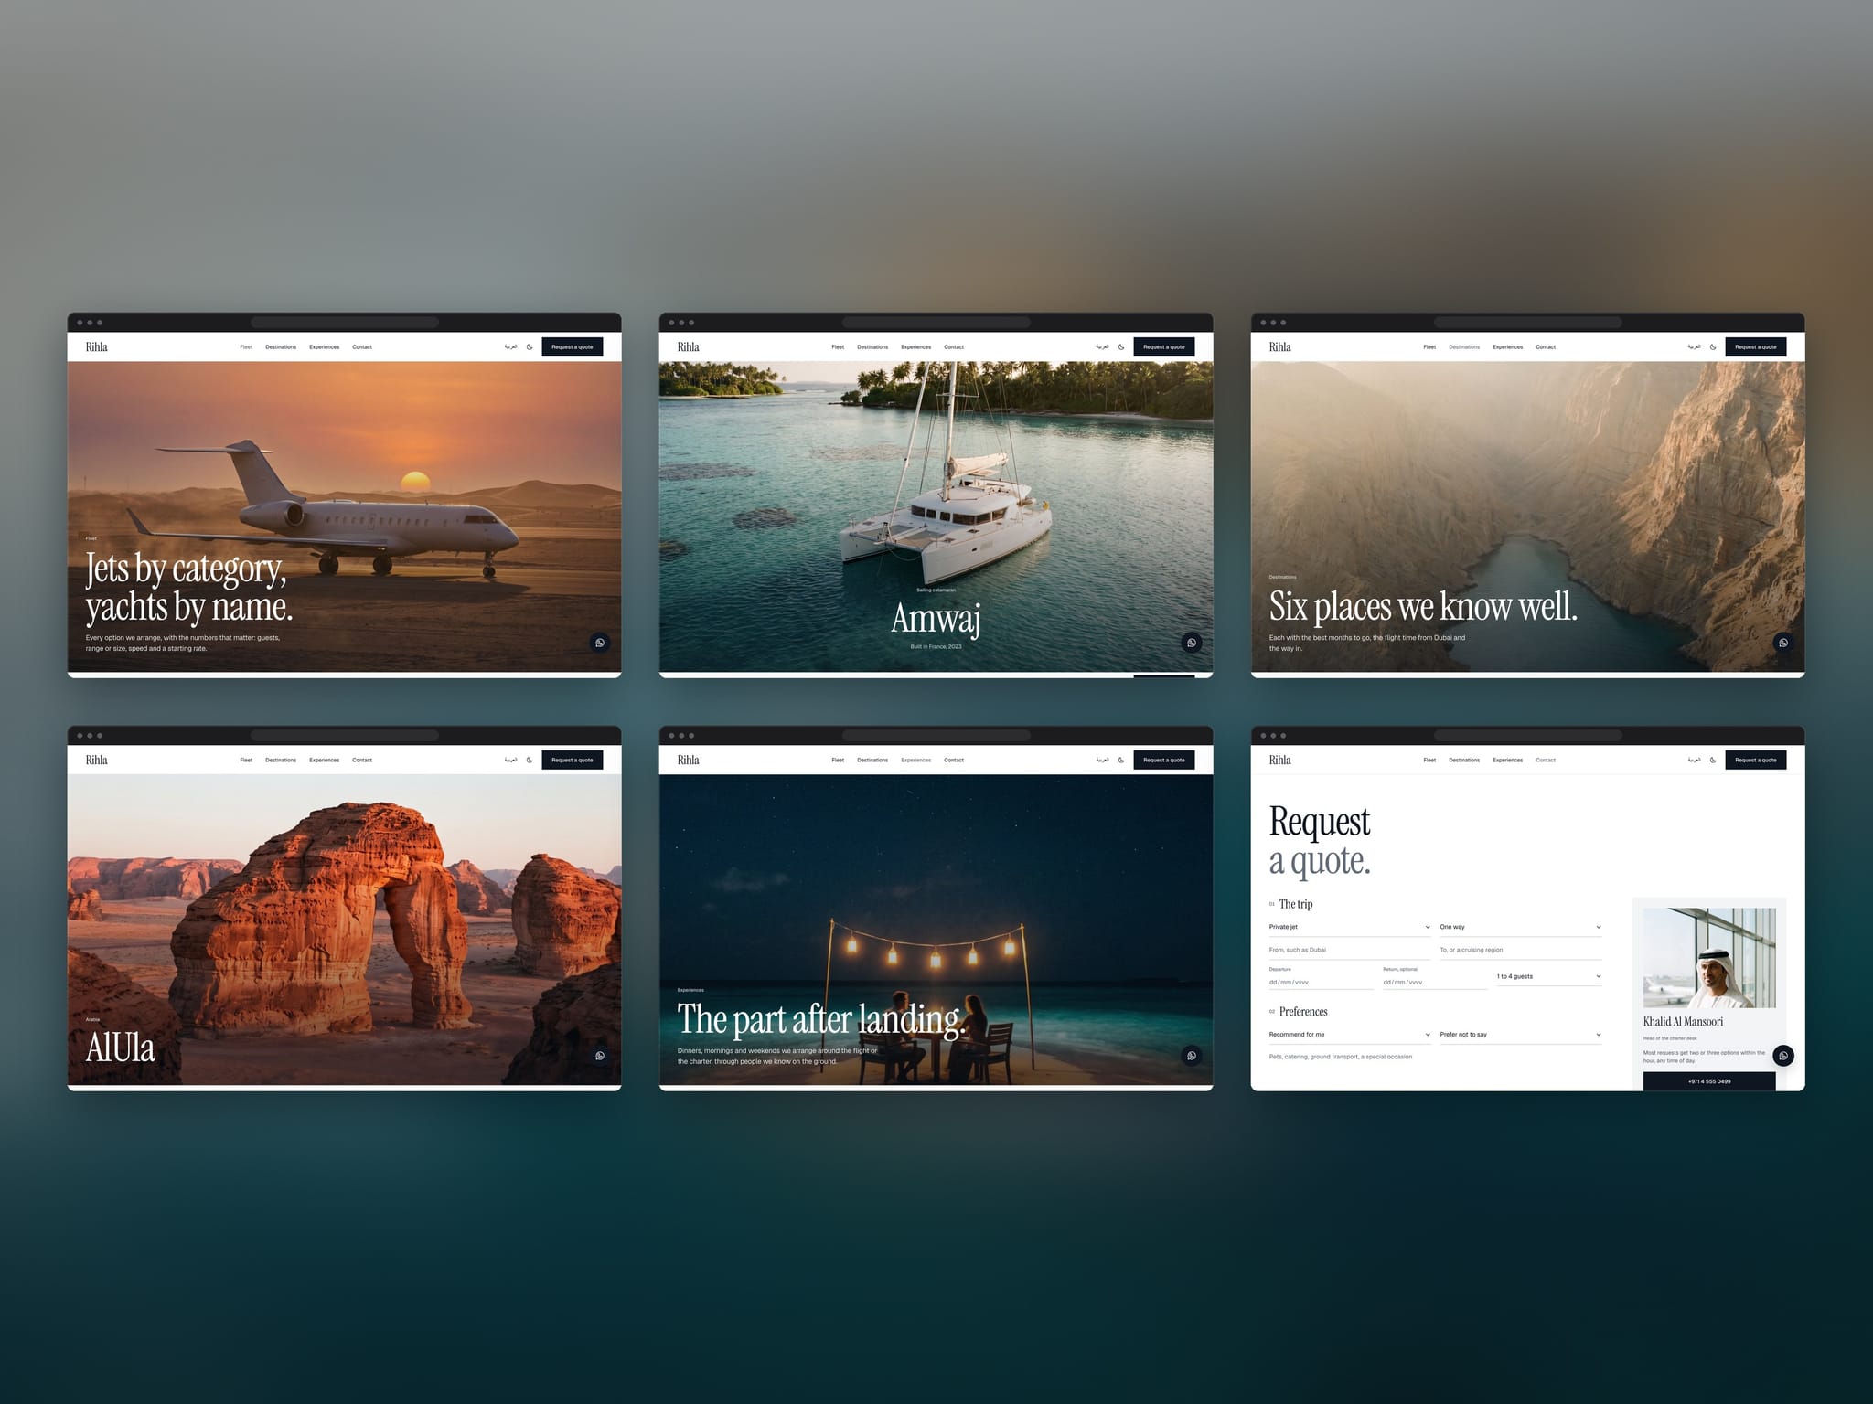Viewport: 1873px width, 1404px height.
Task: Open WhatsApp chat on Request a quote page
Action: click(x=1783, y=1056)
